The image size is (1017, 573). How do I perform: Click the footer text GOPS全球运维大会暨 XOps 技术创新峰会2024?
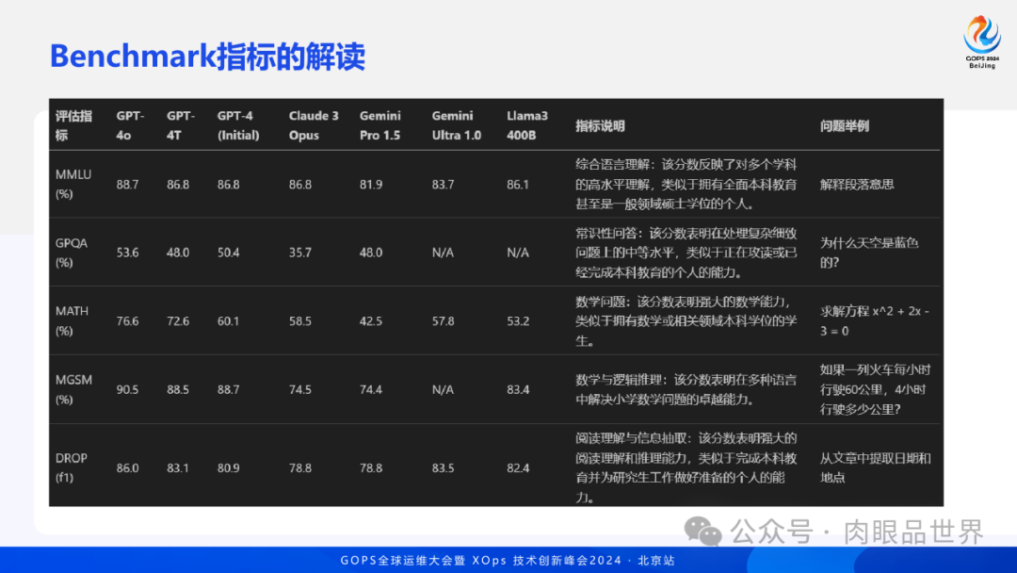[x=480, y=560]
